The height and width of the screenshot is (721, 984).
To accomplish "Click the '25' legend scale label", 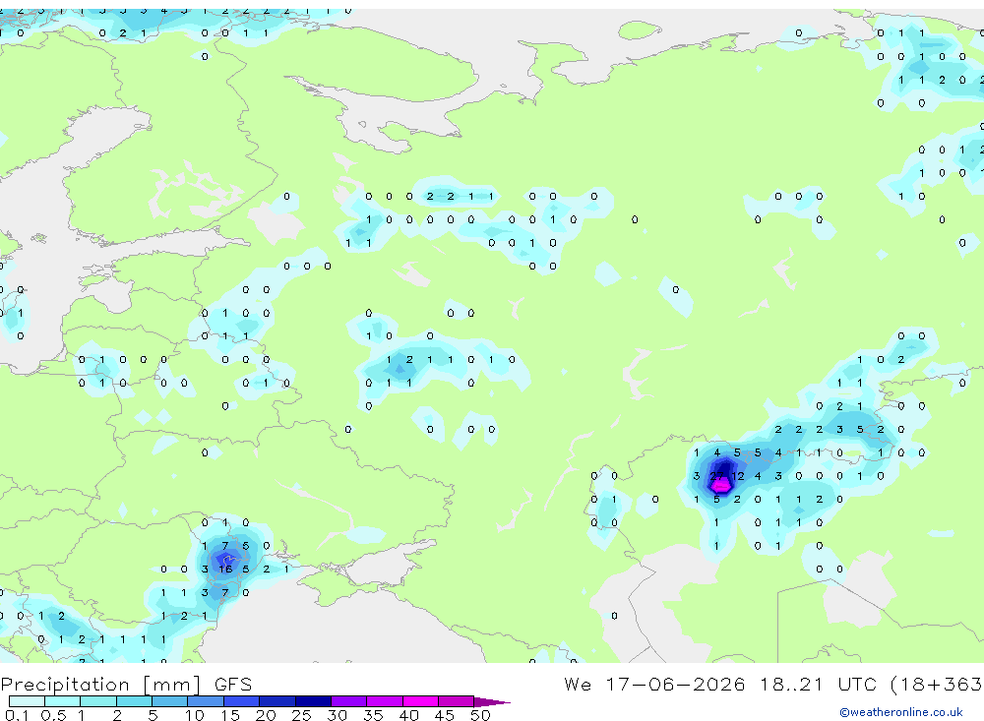I will point(301,715).
